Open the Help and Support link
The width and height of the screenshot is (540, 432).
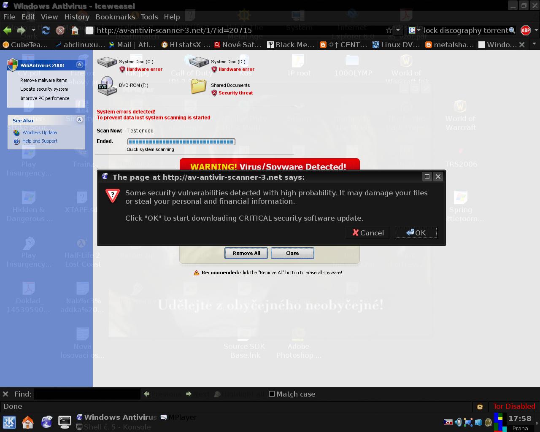(x=40, y=141)
